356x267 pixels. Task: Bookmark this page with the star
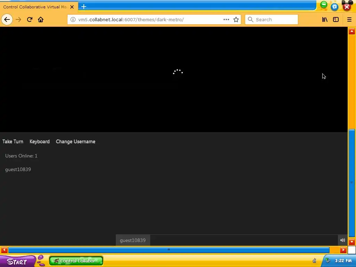click(236, 19)
